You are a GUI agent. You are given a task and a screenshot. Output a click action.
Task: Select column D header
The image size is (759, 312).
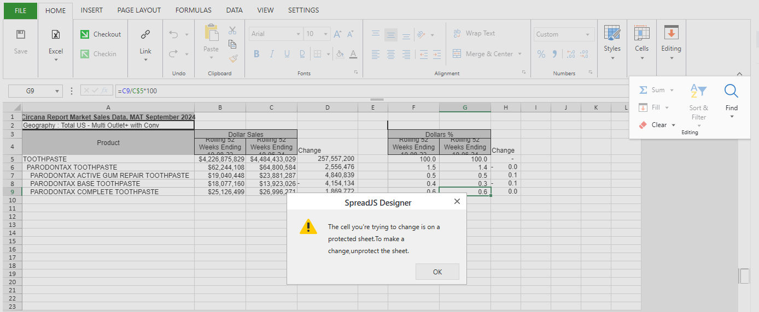tap(328, 107)
